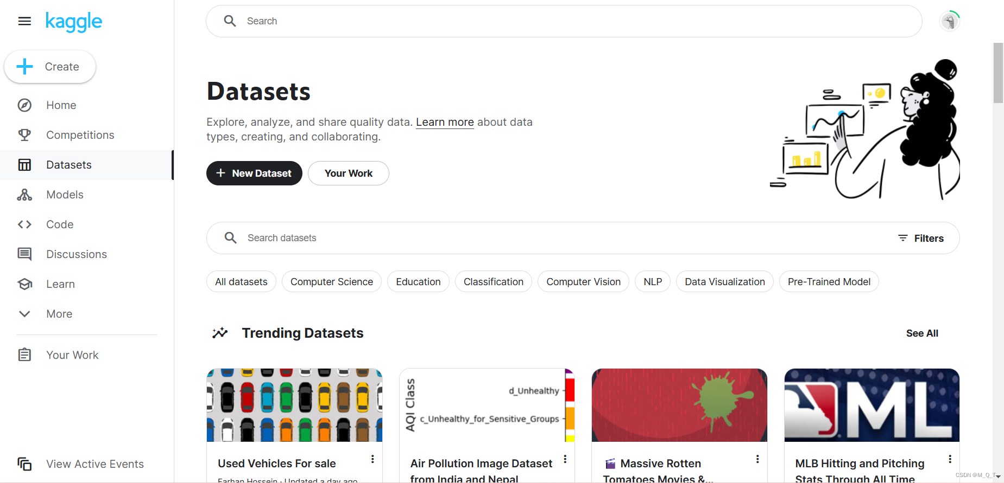Viewport: 1004px width, 483px height.
Task: Click the Home compass icon
Action: coord(24,105)
